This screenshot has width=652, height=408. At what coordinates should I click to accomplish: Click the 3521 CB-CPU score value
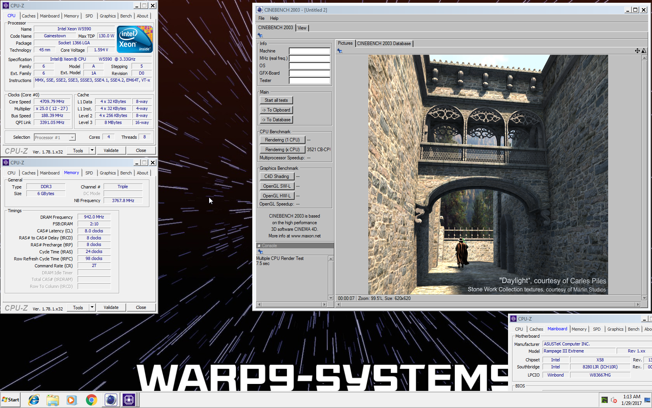coord(319,150)
